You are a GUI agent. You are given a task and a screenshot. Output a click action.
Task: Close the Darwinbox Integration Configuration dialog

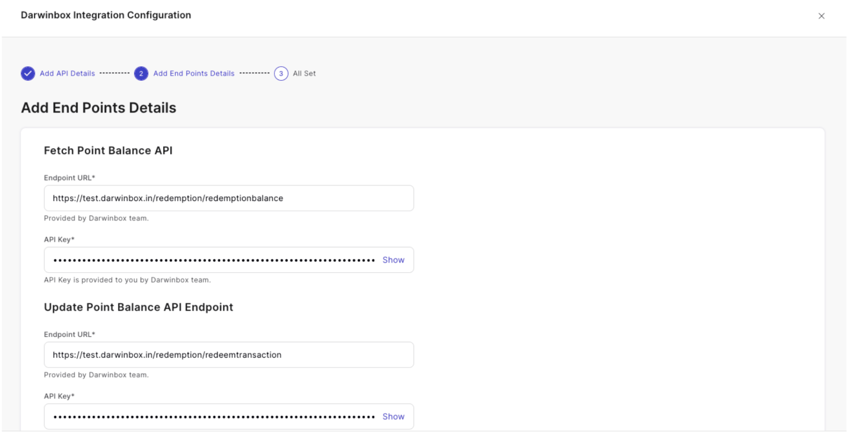(821, 16)
